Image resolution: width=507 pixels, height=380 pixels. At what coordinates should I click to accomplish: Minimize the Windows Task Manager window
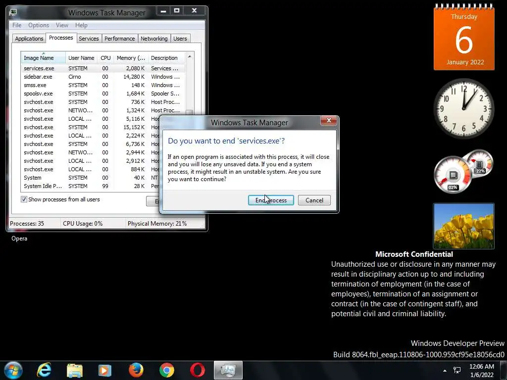[x=163, y=11]
